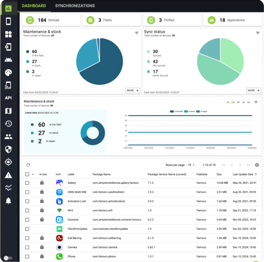This screenshot has height=262, width=264.
Task: Check the Gallery row checkbox
Action: click(x=27, y=183)
